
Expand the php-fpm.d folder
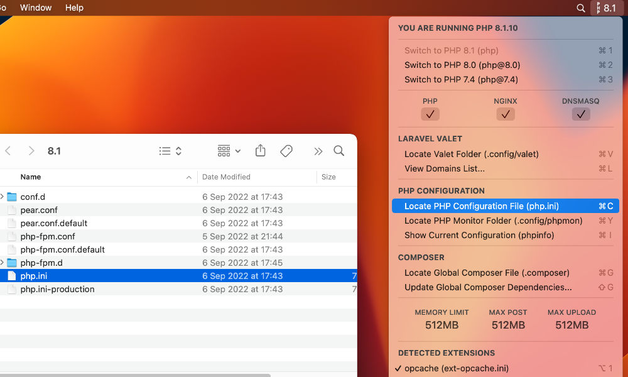(2, 263)
